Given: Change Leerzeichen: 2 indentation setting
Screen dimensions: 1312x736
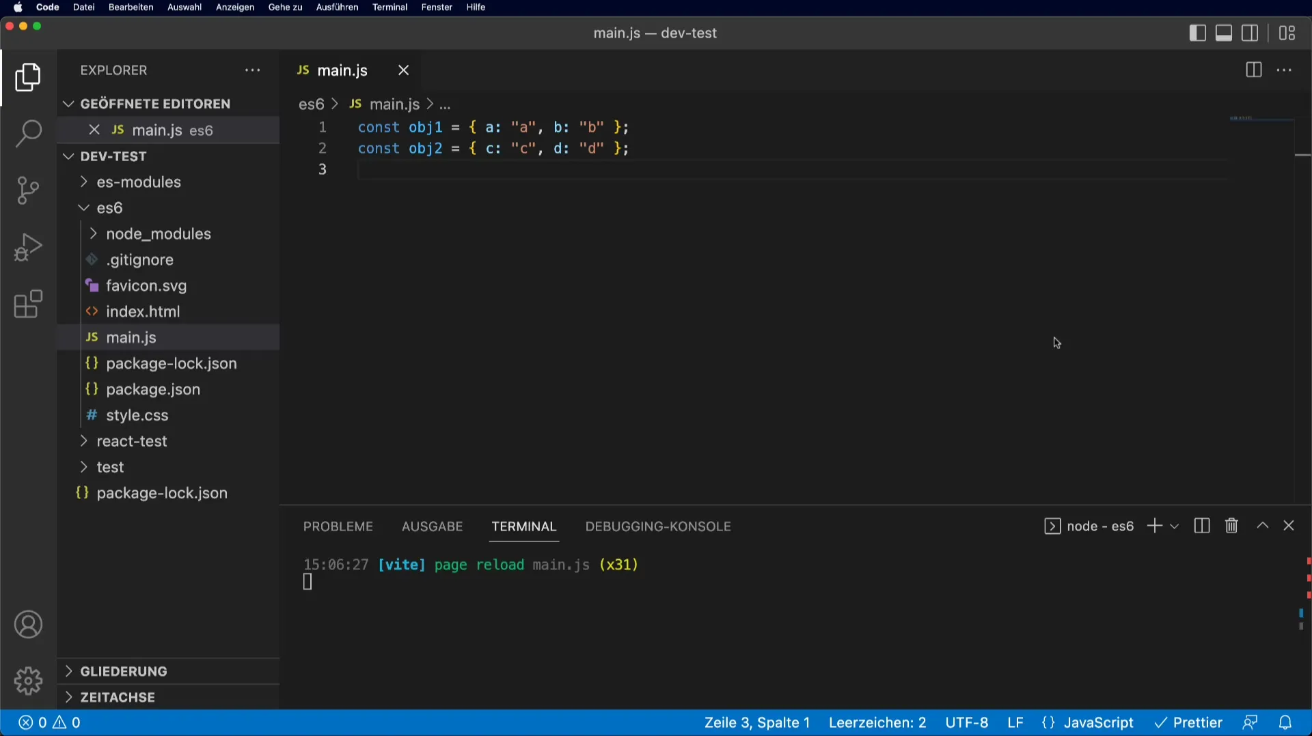Looking at the screenshot, I should (877, 722).
